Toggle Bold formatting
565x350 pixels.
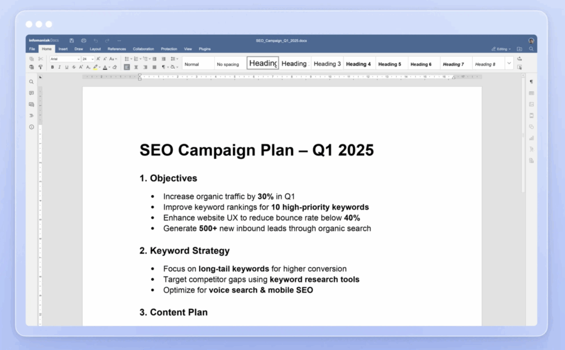(52, 67)
